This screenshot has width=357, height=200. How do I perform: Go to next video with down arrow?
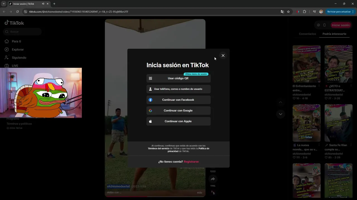[x=281, y=114]
